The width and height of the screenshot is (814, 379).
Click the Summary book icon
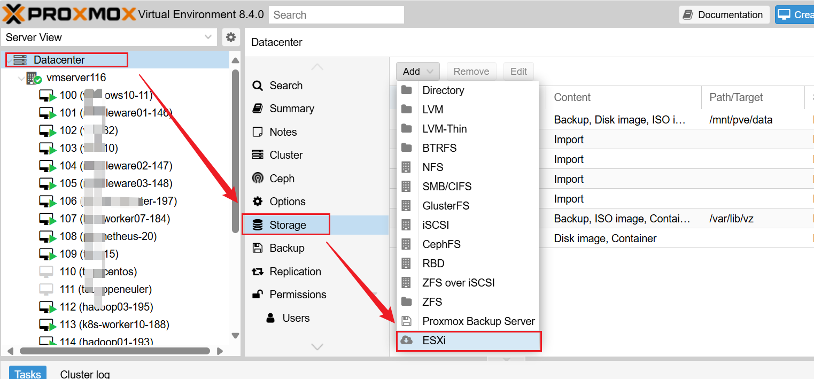pos(258,109)
